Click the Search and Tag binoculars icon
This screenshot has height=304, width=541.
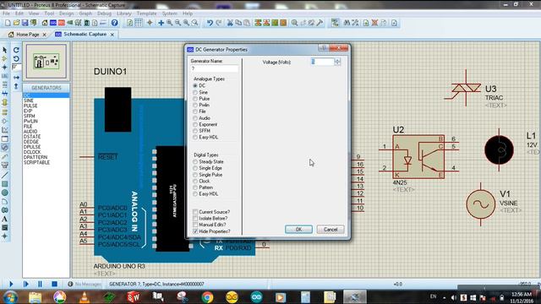pyautogui.click(x=347, y=23)
